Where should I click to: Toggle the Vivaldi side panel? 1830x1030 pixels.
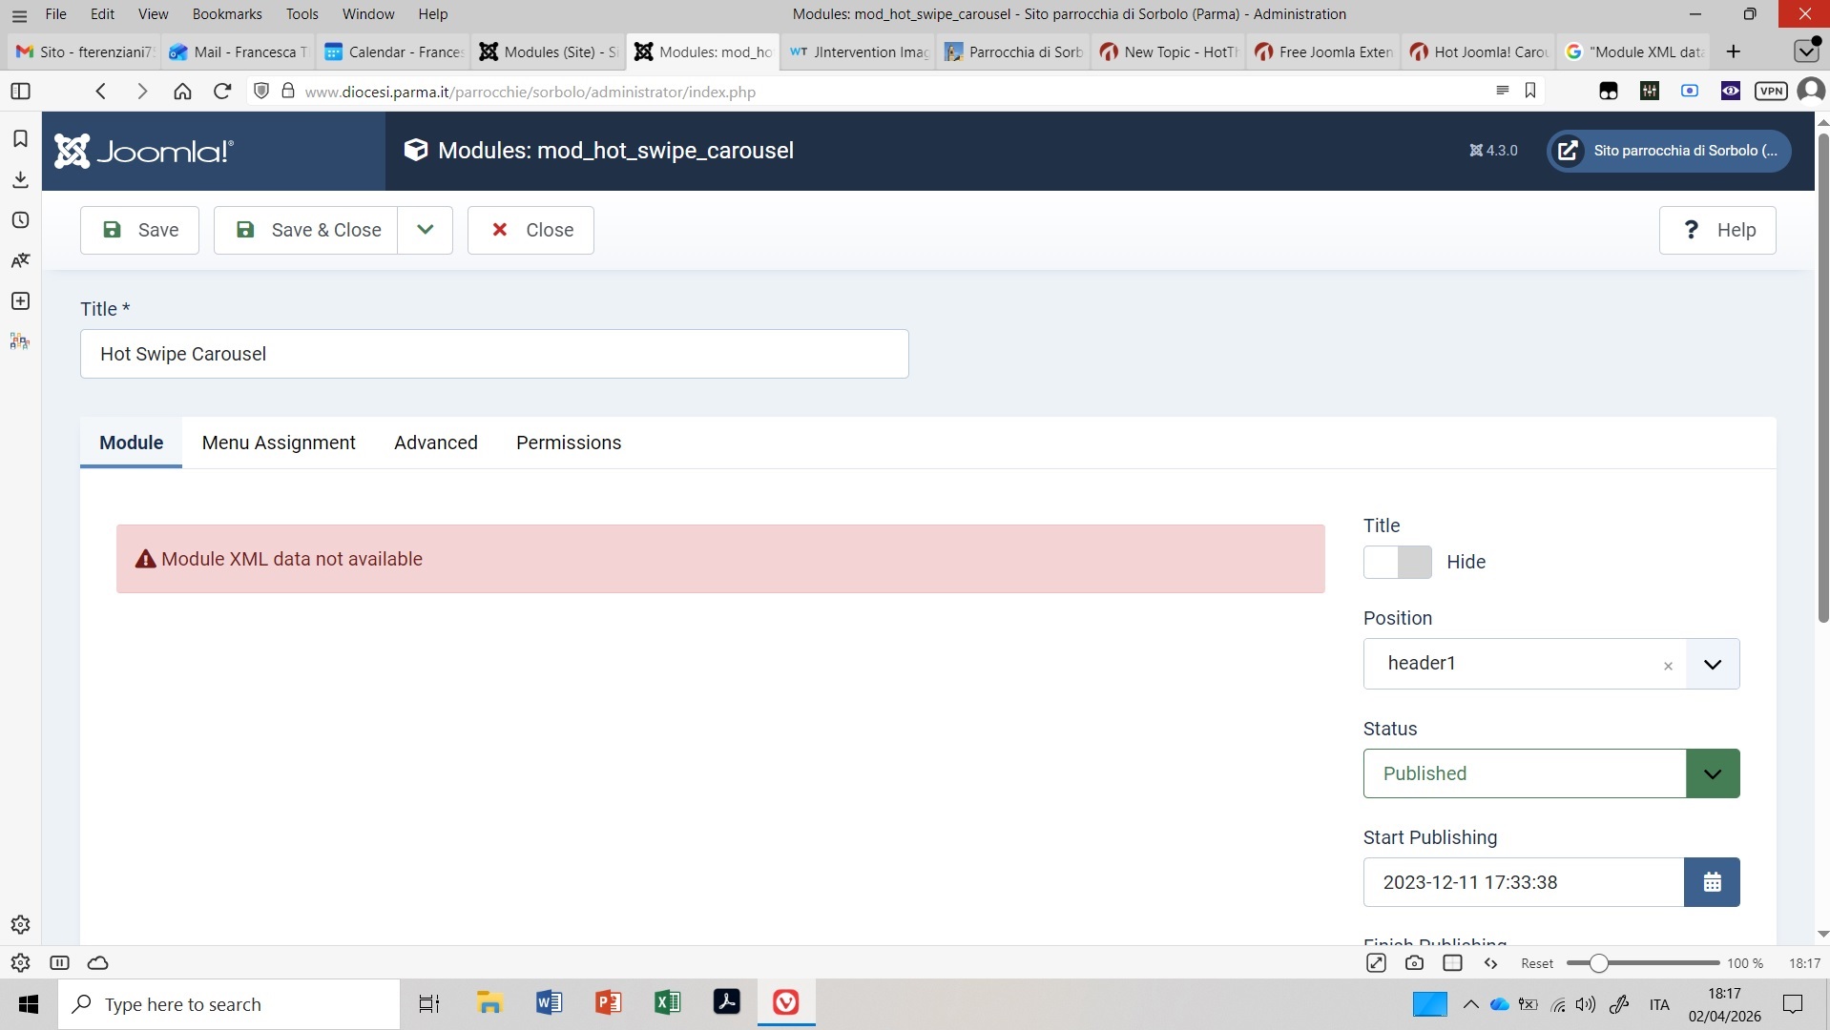(x=20, y=92)
